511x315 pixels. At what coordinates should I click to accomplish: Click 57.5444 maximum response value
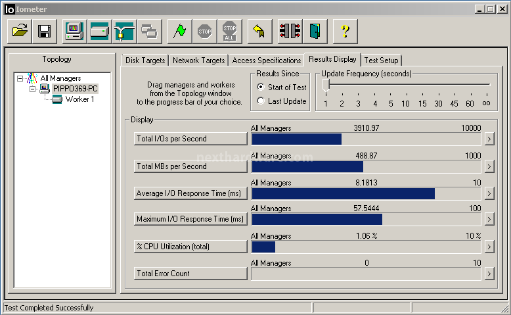click(x=367, y=208)
